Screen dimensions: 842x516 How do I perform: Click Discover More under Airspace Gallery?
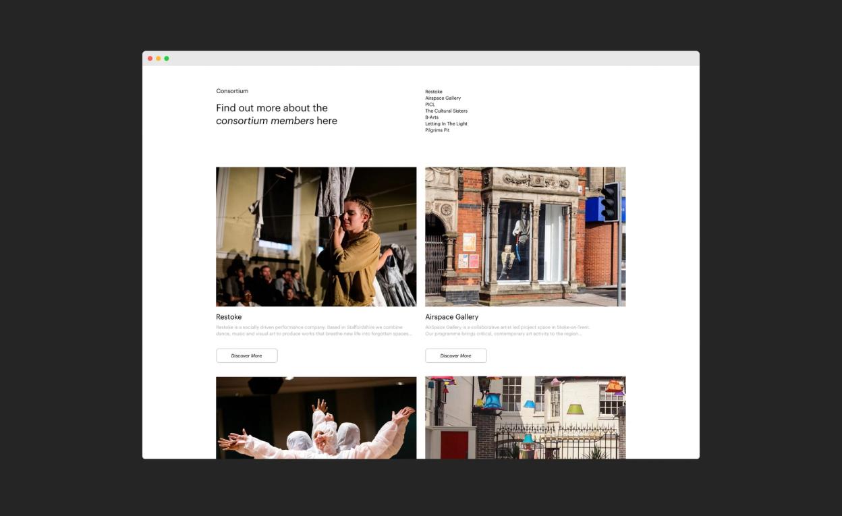456,355
